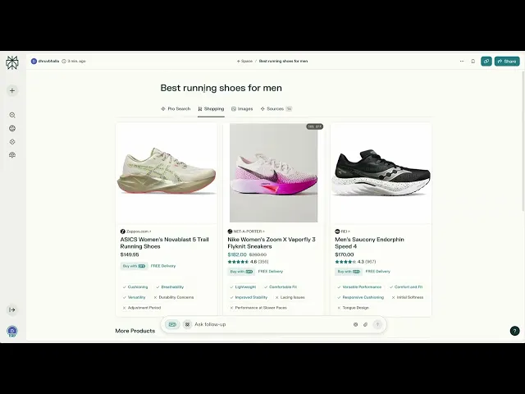
Task: Click the web search globe icon in follow-up bar
Action: (355, 325)
